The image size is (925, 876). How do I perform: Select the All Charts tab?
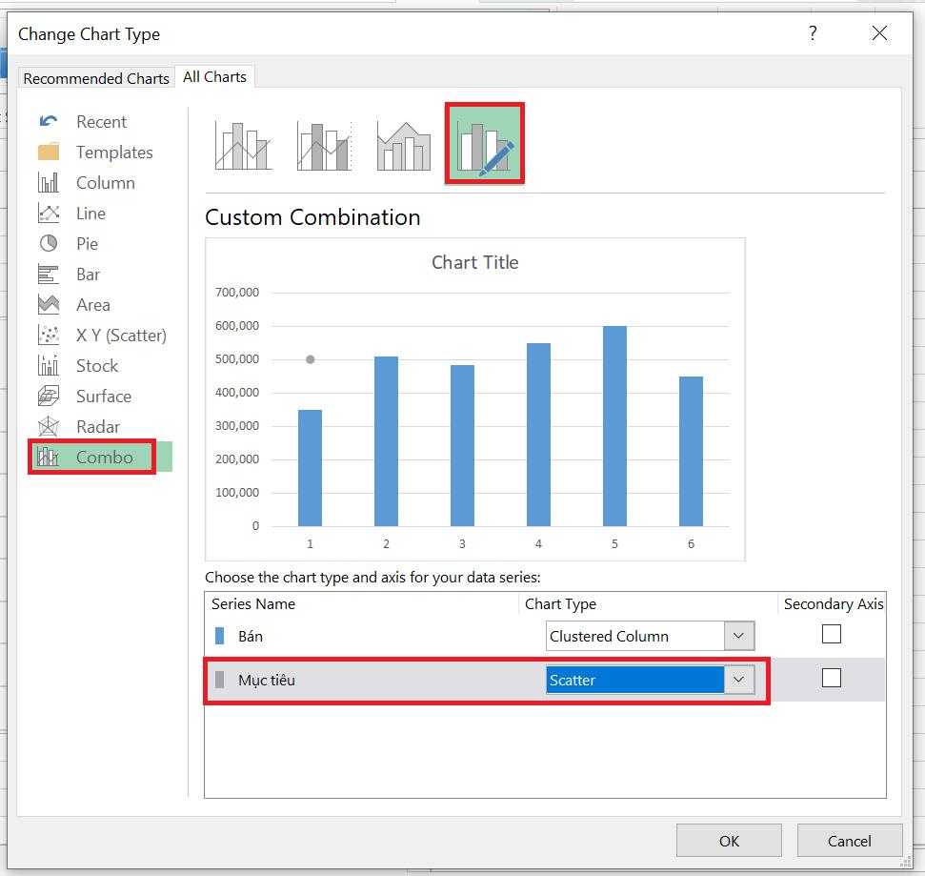214,77
